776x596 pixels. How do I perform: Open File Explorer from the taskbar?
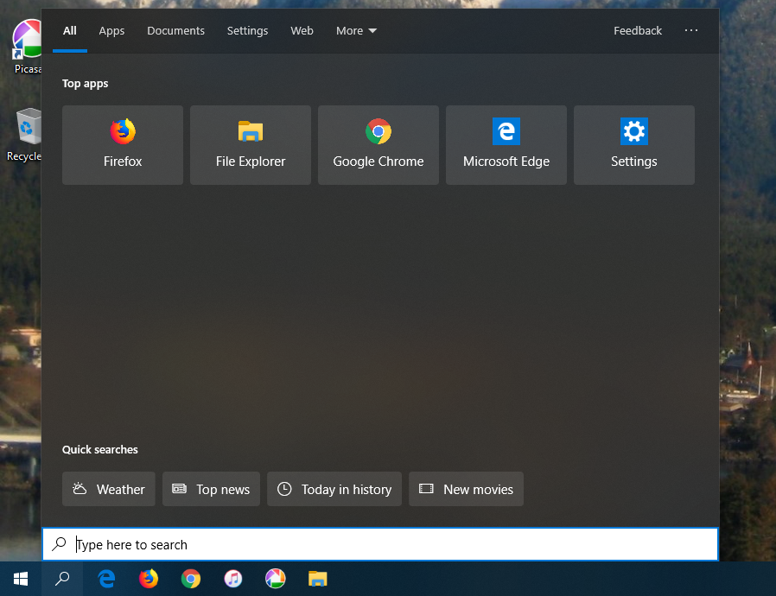click(318, 579)
